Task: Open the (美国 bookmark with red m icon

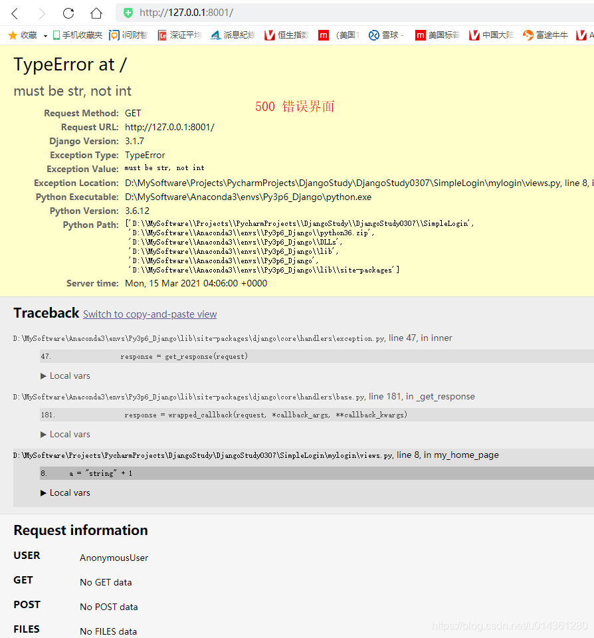Action: tap(338, 35)
